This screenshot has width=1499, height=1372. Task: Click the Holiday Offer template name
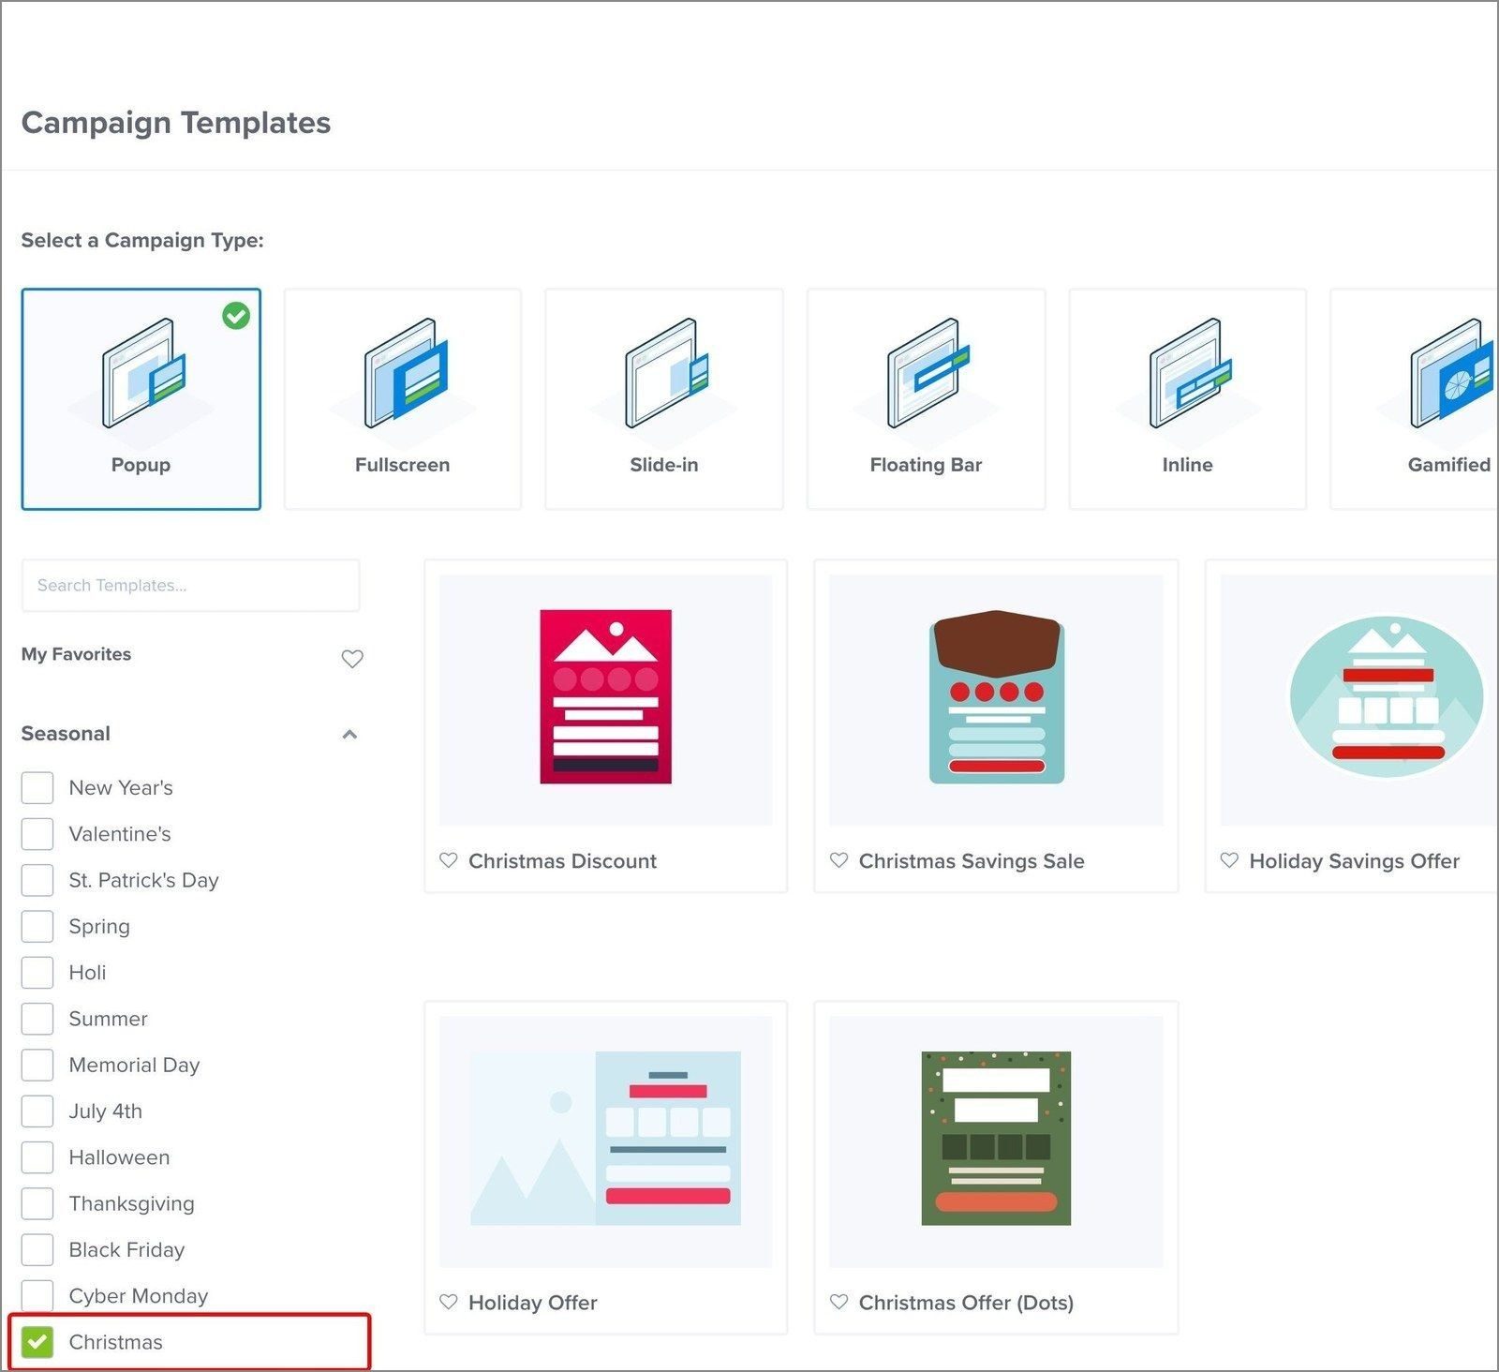pyautogui.click(x=533, y=1303)
